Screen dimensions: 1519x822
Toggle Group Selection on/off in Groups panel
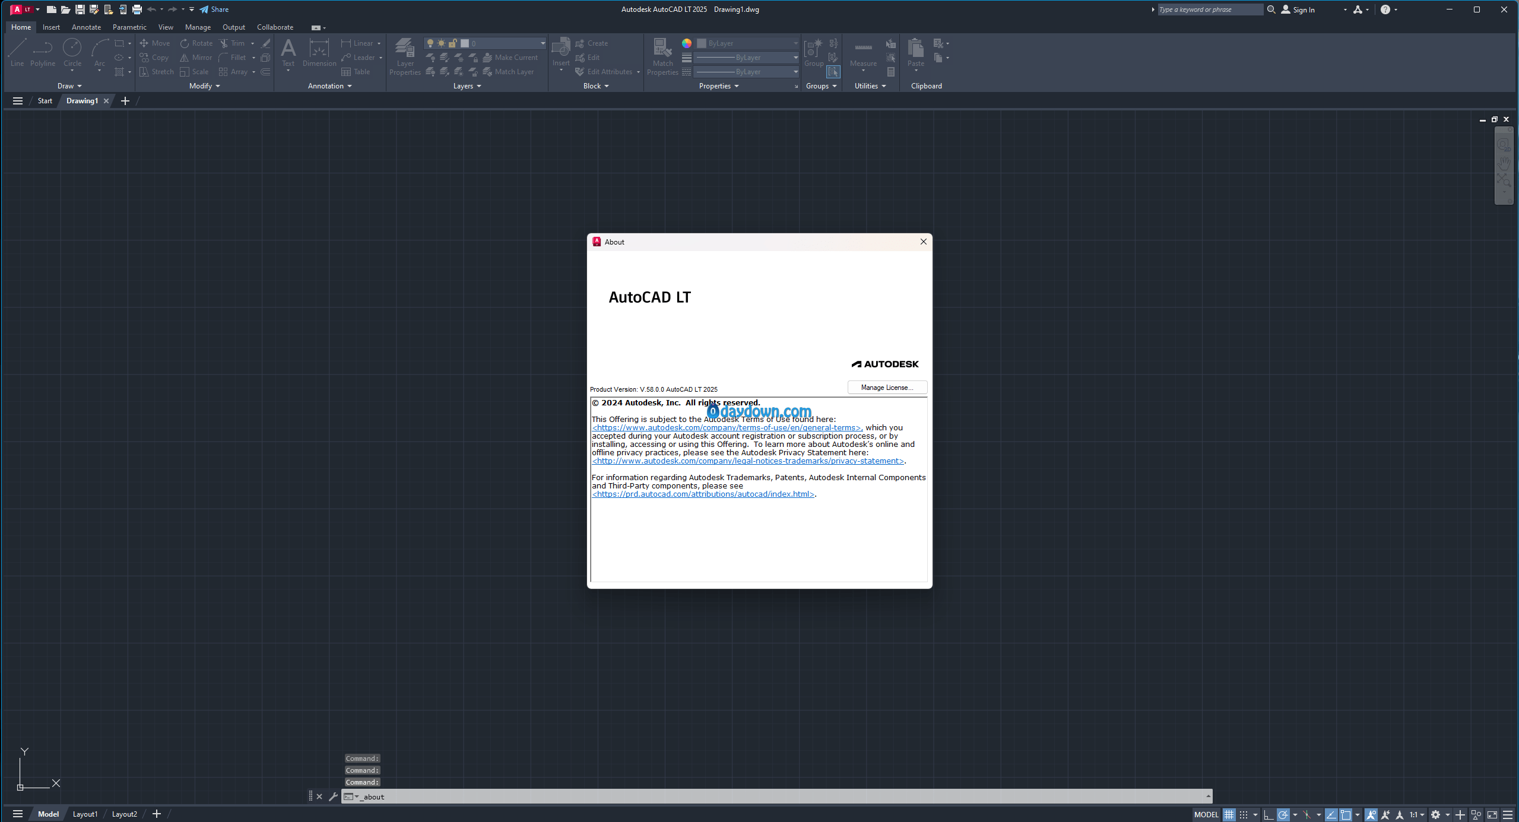[x=833, y=72]
